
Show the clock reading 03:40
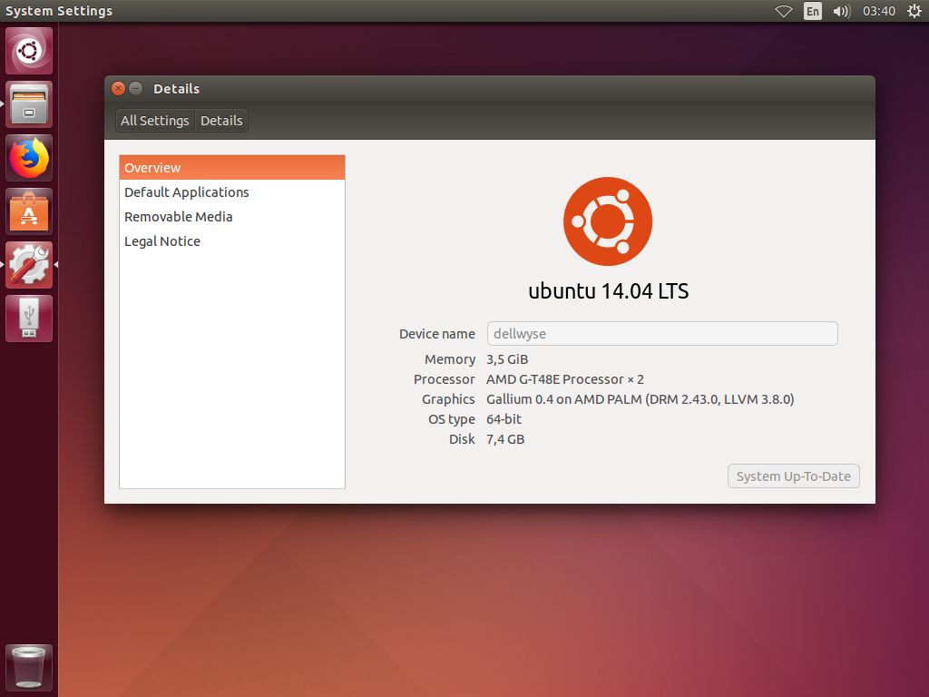click(878, 11)
